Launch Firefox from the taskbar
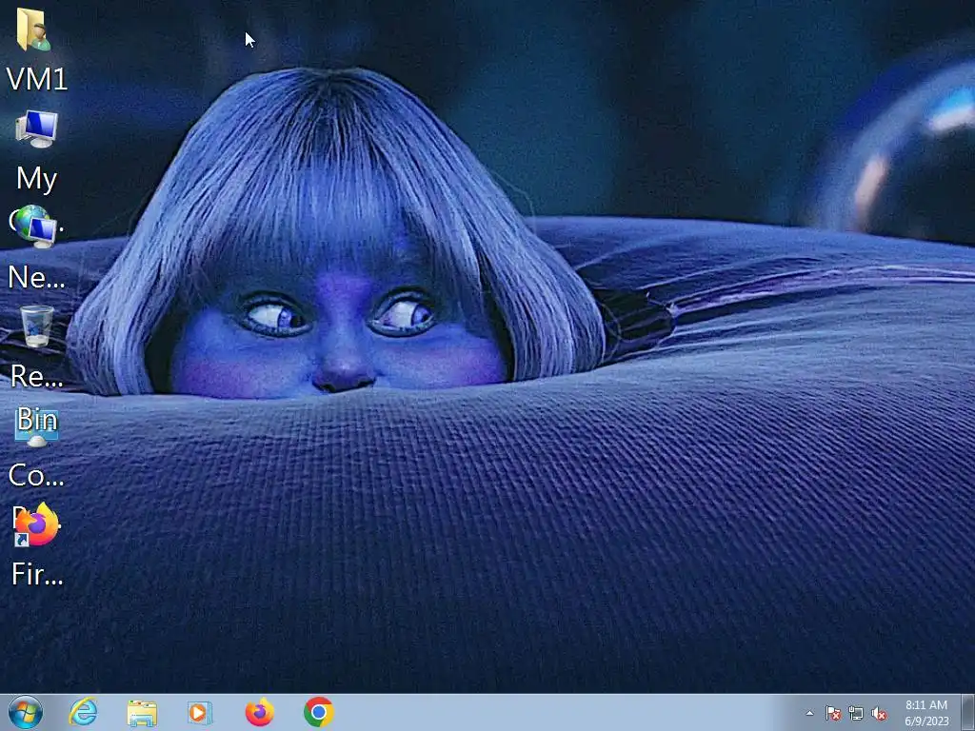Image resolution: width=975 pixels, height=731 pixels. coord(259,712)
